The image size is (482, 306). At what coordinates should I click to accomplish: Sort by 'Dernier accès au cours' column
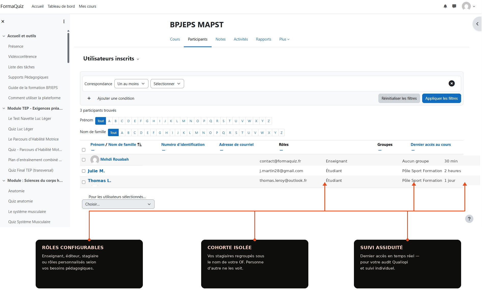431,144
